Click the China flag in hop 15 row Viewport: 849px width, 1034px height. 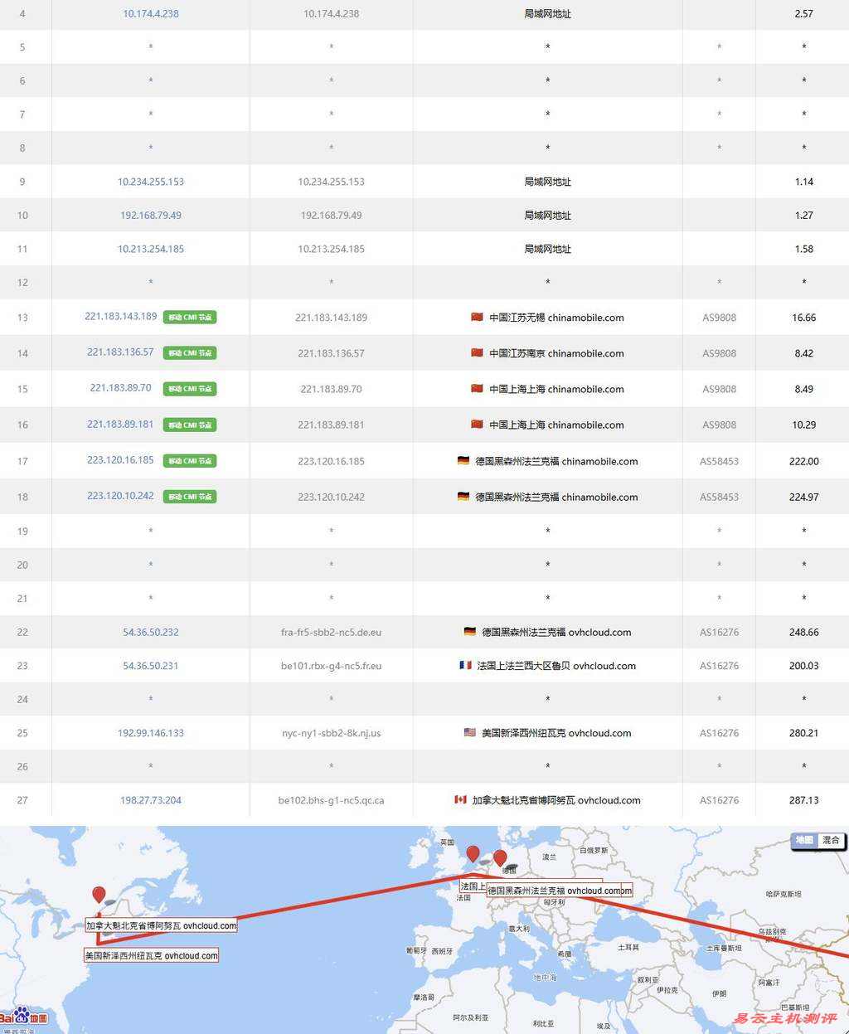click(477, 388)
